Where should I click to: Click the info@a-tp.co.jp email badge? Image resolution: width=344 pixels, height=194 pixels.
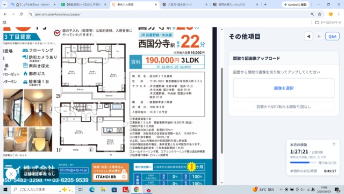tap(74, 170)
